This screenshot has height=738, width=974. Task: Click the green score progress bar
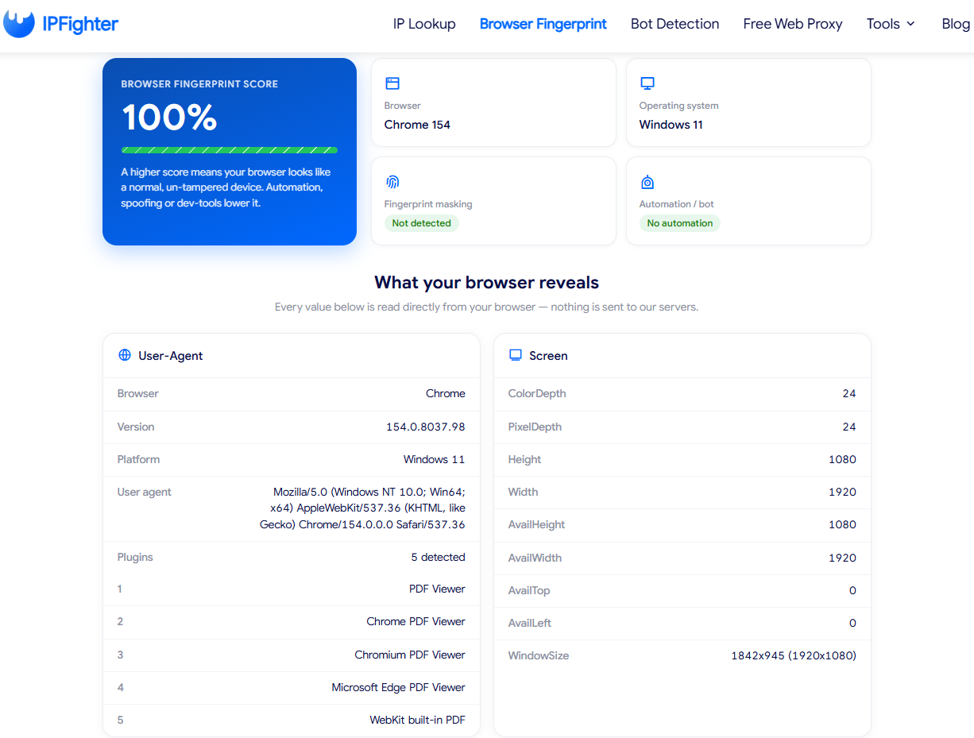click(230, 150)
